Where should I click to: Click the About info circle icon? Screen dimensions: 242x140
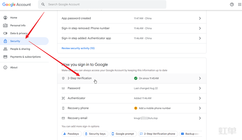tap(5, 67)
